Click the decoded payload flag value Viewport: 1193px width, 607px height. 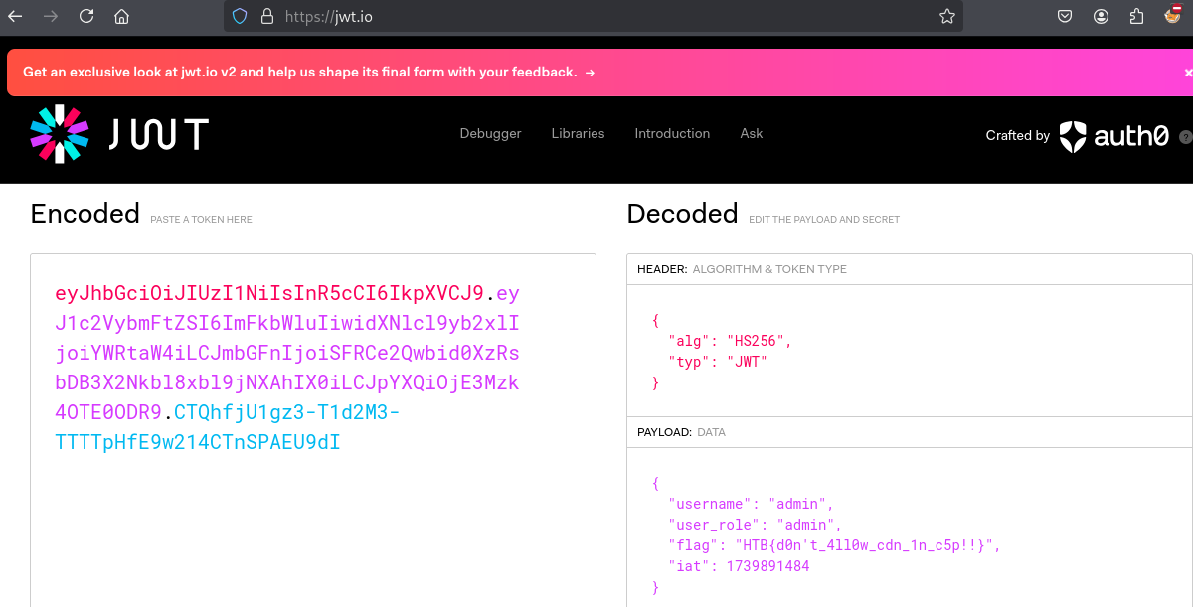click(865, 545)
